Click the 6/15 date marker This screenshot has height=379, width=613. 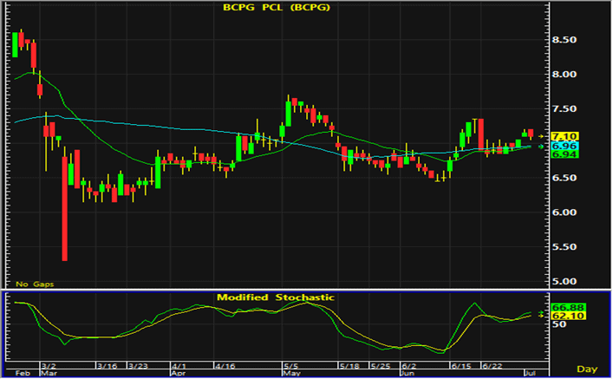pyautogui.click(x=461, y=366)
